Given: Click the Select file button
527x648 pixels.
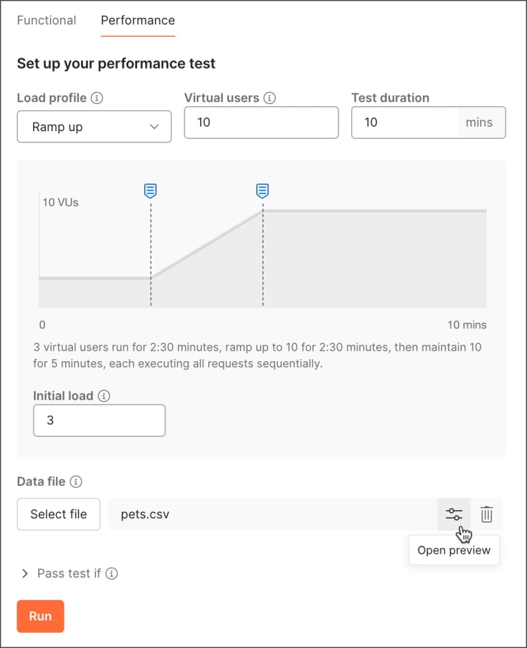Looking at the screenshot, I should 59,514.
